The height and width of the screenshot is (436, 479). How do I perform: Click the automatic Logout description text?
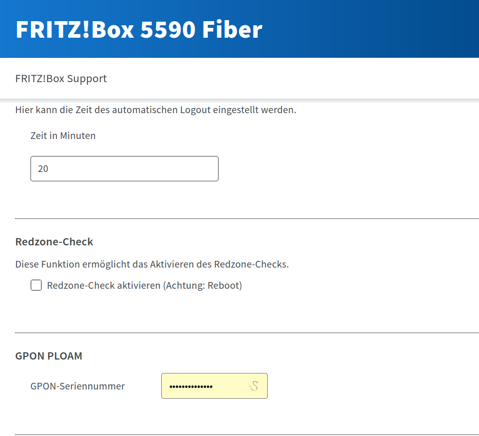coord(156,110)
